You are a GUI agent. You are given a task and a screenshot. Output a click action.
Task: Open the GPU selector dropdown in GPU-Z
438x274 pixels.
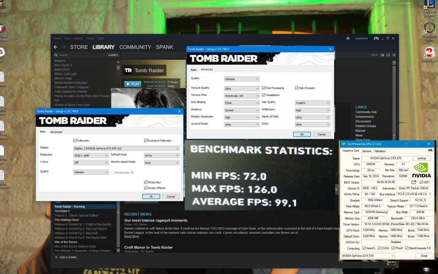(x=368, y=256)
